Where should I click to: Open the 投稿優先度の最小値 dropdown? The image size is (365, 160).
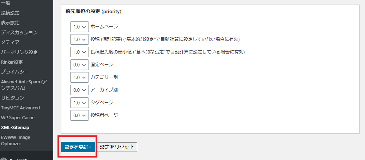tap(79, 52)
